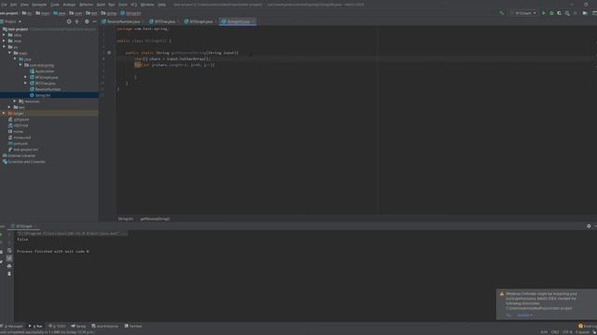Viewport: 597px width, 335px height.
Task: Run the BFSGraph configuration with green play
Action: click(x=544, y=13)
